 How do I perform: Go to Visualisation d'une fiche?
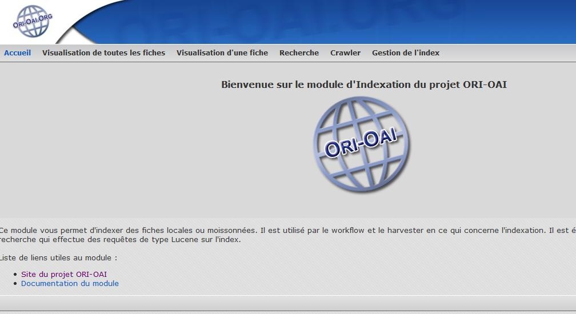coord(222,53)
